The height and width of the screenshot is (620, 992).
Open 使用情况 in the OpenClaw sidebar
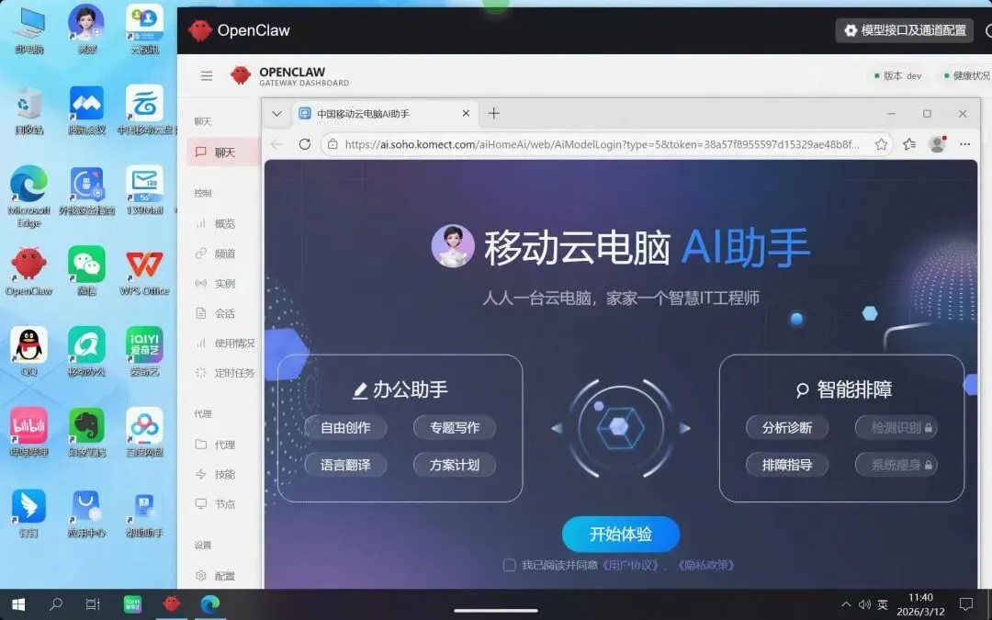(x=224, y=343)
